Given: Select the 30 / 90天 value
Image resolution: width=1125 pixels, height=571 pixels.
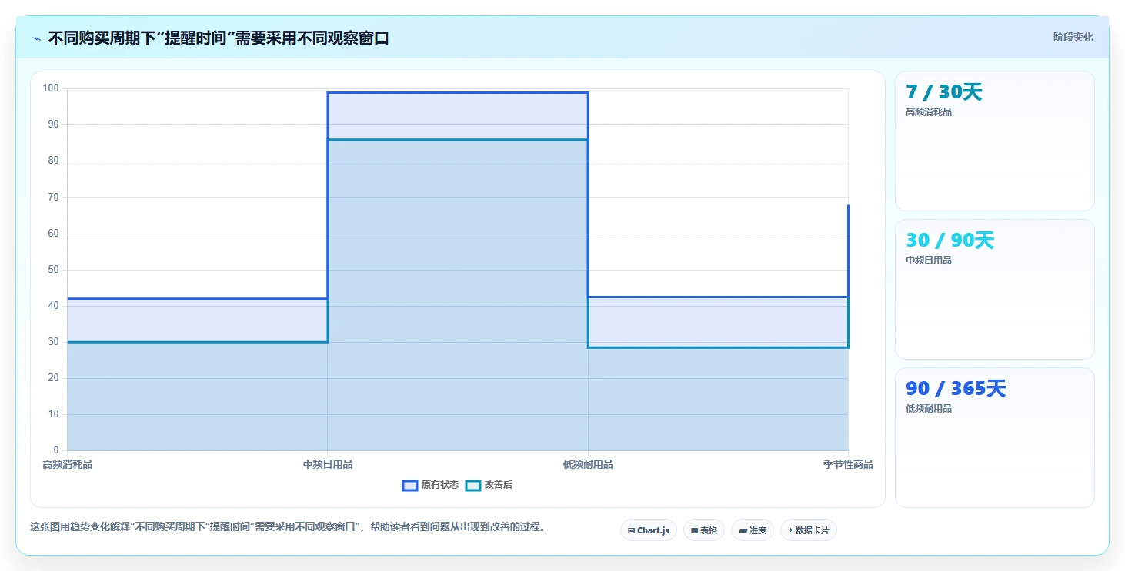Looking at the screenshot, I should click(950, 241).
